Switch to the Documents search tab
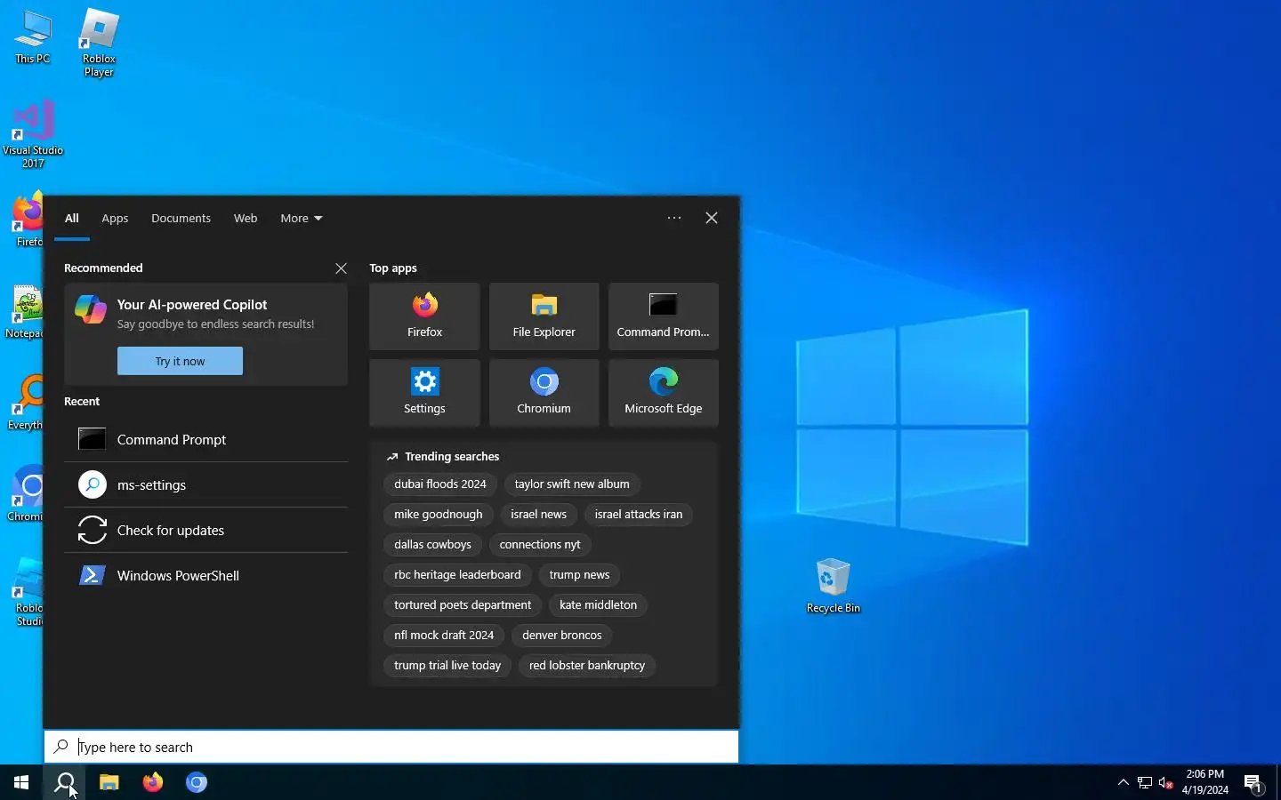The width and height of the screenshot is (1281, 800). click(181, 218)
